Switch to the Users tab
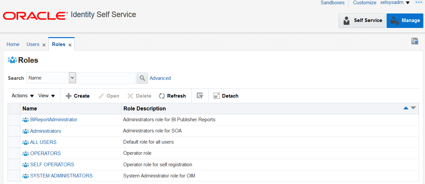The width and height of the screenshot is (425, 184). [33, 44]
